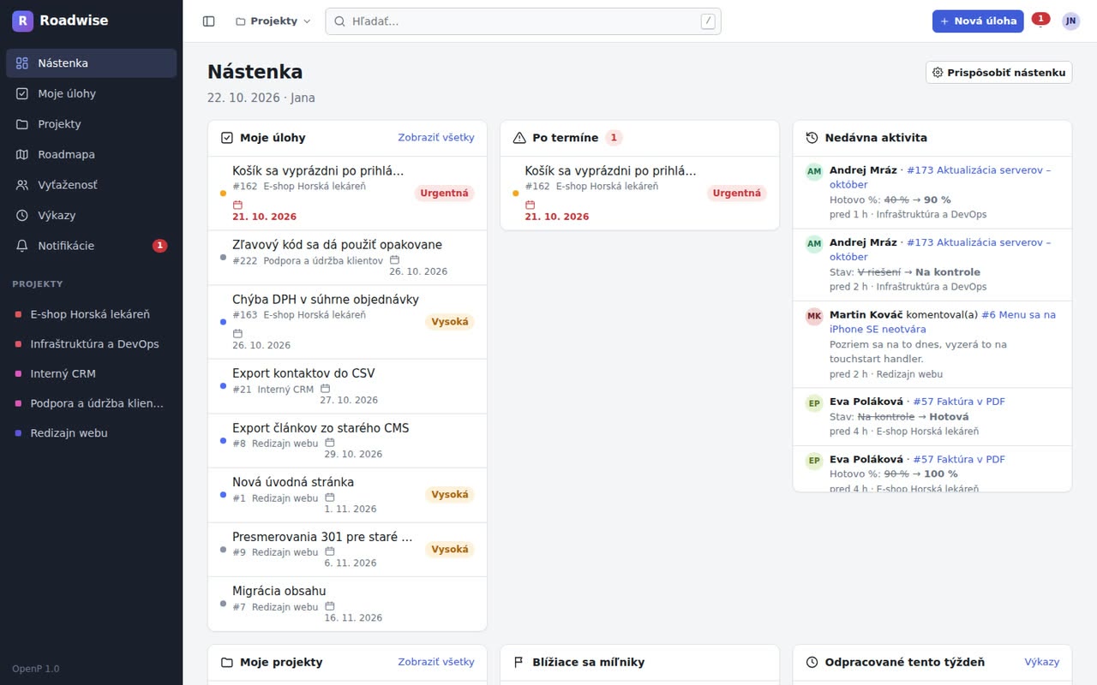Image resolution: width=1097 pixels, height=685 pixels.
Task: Open the notifications bell in top bar
Action: click(x=1040, y=21)
